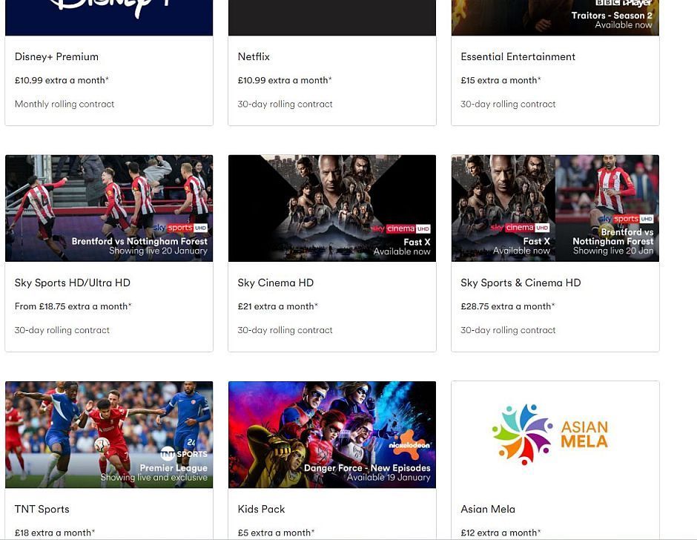Click '30-day rolling contract' under Netflix
The width and height of the screenshot is (697, 540).
tap(285, 104)
